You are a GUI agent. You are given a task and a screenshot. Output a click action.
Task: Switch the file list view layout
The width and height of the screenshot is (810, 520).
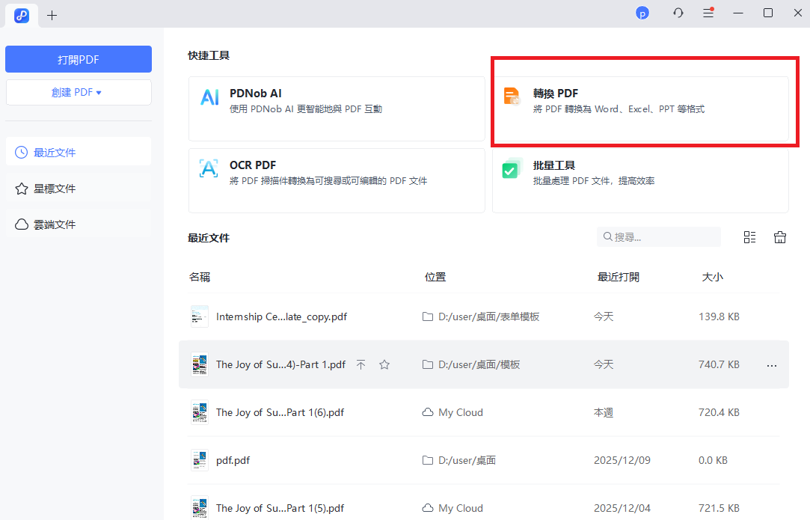coord(749,237)
